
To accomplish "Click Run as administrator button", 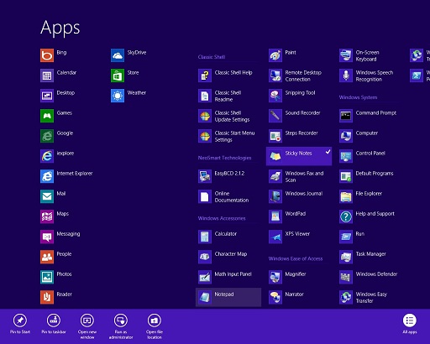I will [121, 326].
